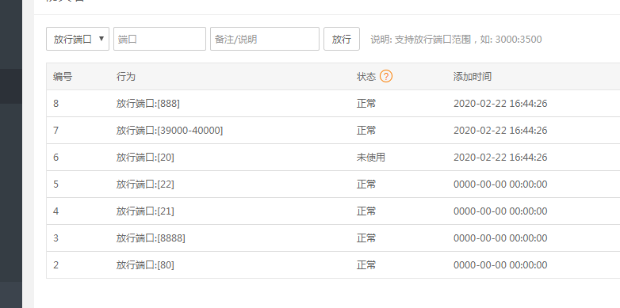The height and width of the screenshot is (308, 620).
Task: Click 正常 status in the port 39000-40000 row
Action: click(x=366, y=131)
